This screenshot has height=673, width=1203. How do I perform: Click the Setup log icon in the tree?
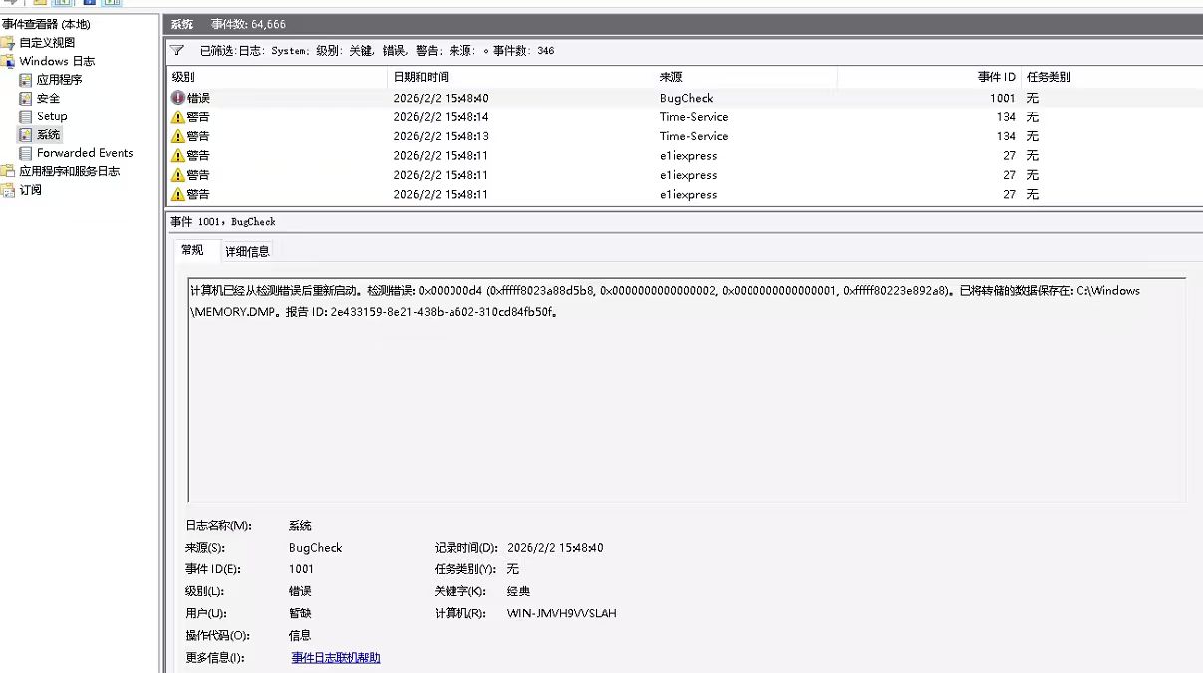click(x=26, y=116)
